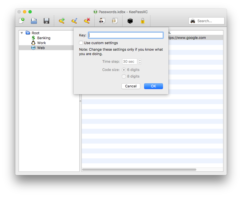242x197 pixels.
Task: Lock database with the padlock icon
Action: (143, 21)
